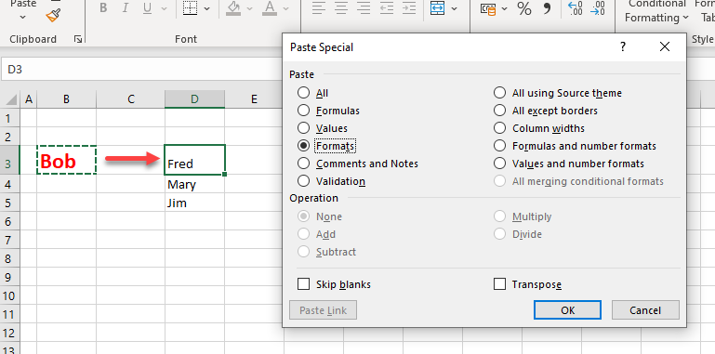Image resolution: width=715 pixels, height=354 pixels.
Task: Select column C header
Action: click(x=131, y=98)
